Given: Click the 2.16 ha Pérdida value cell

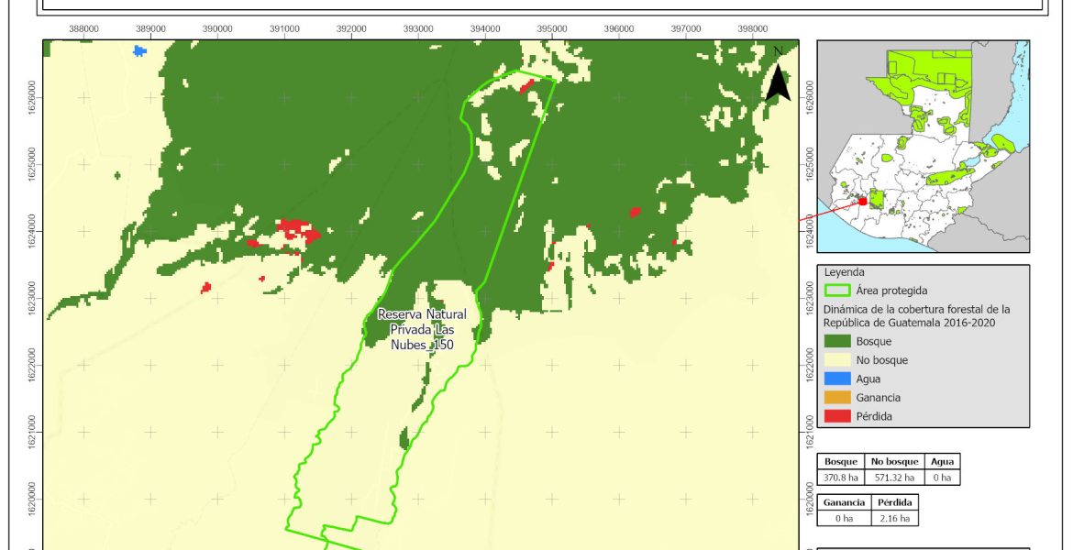Looking at the screenshot, I should click(x=892, y=518).
